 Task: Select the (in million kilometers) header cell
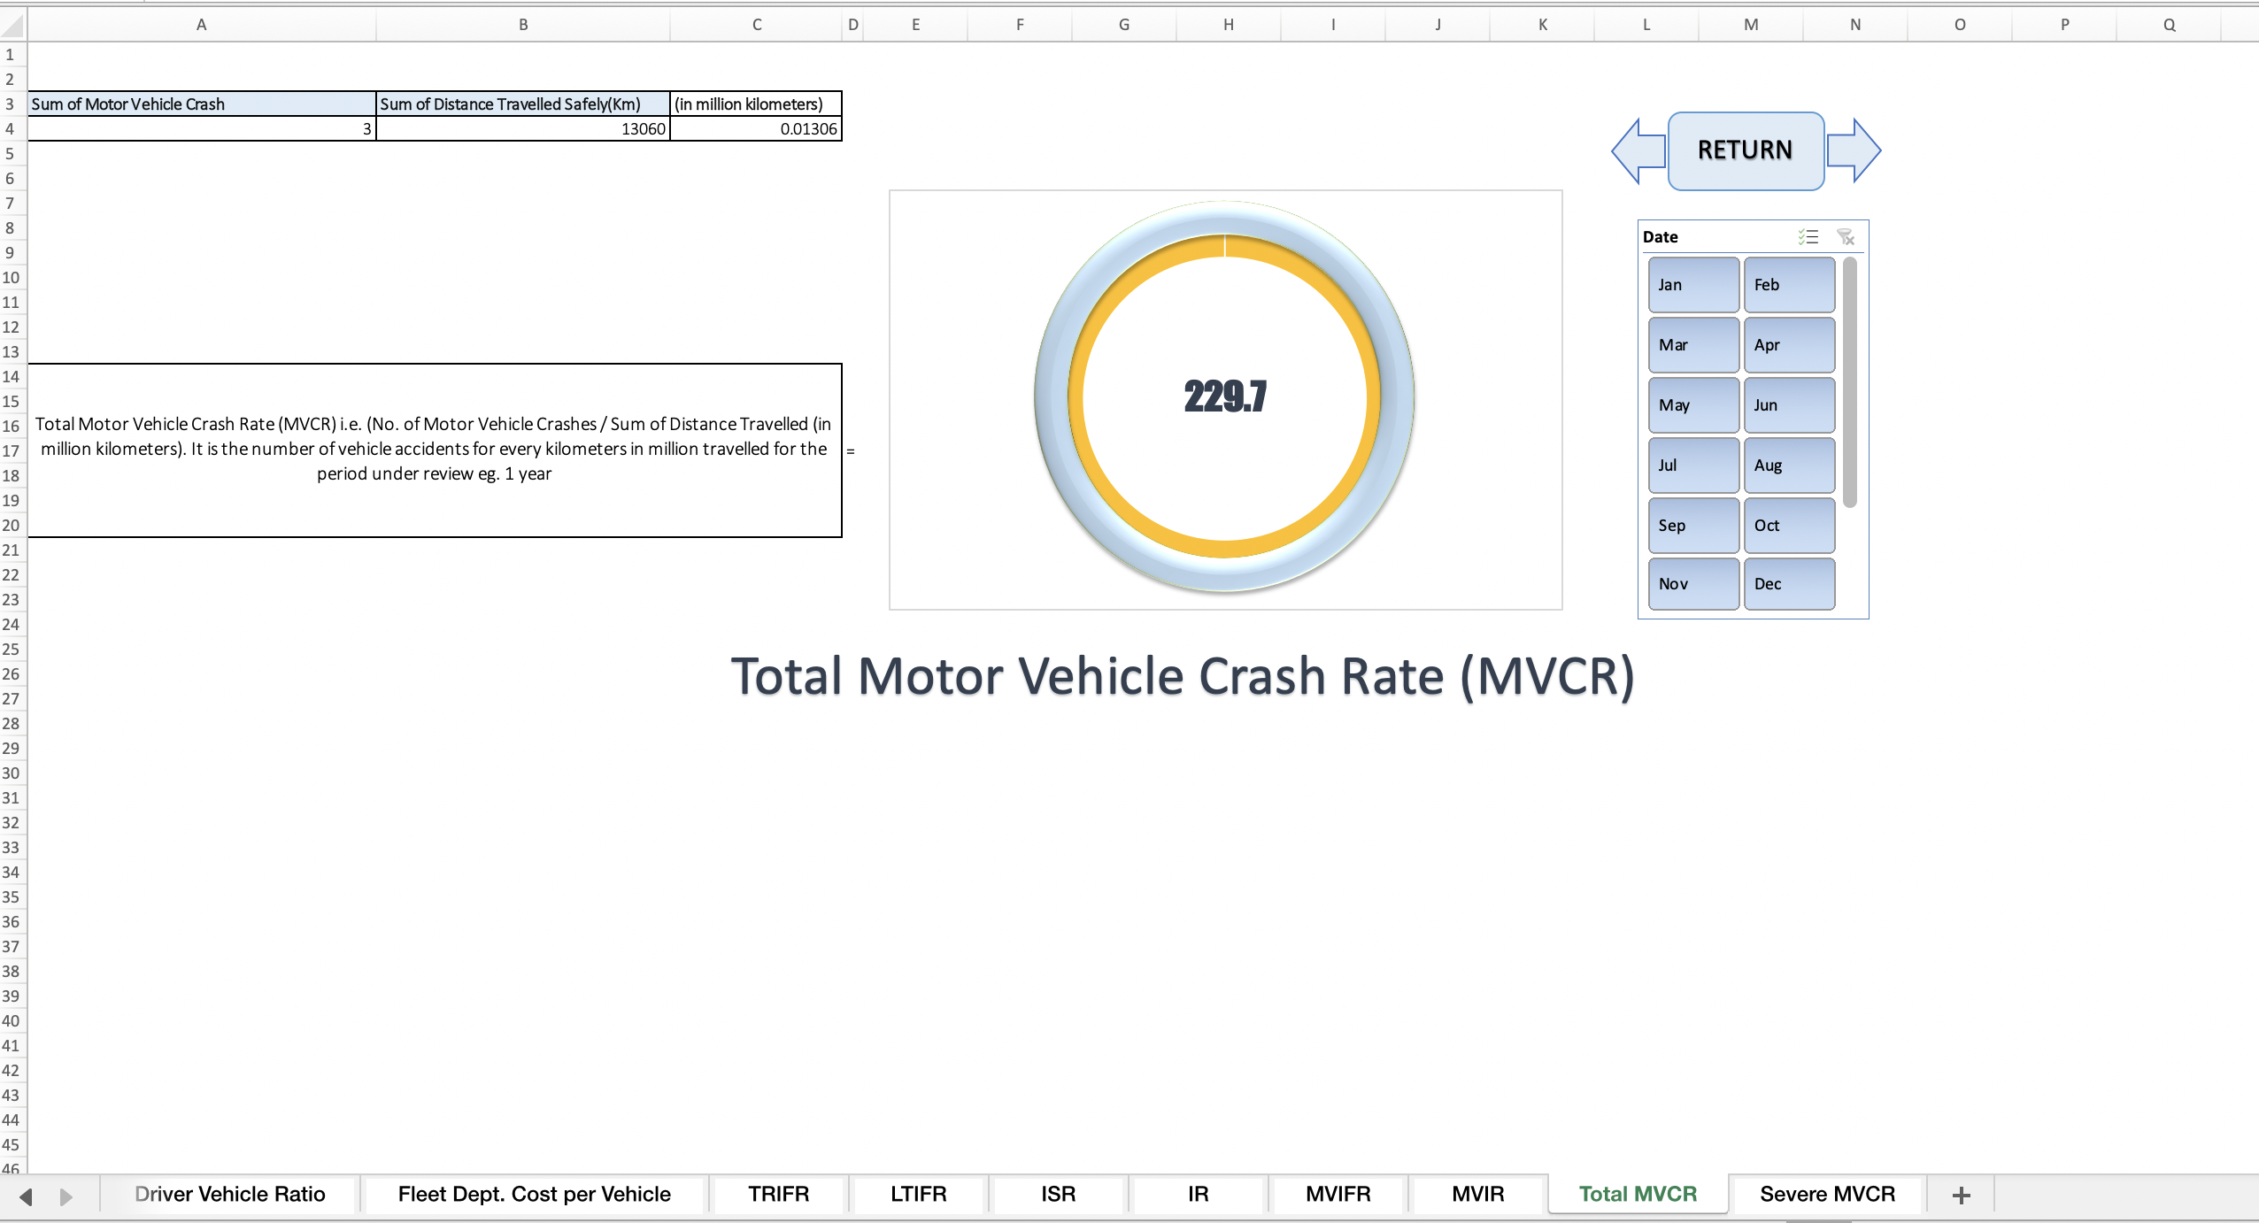(x=756, y=104)
